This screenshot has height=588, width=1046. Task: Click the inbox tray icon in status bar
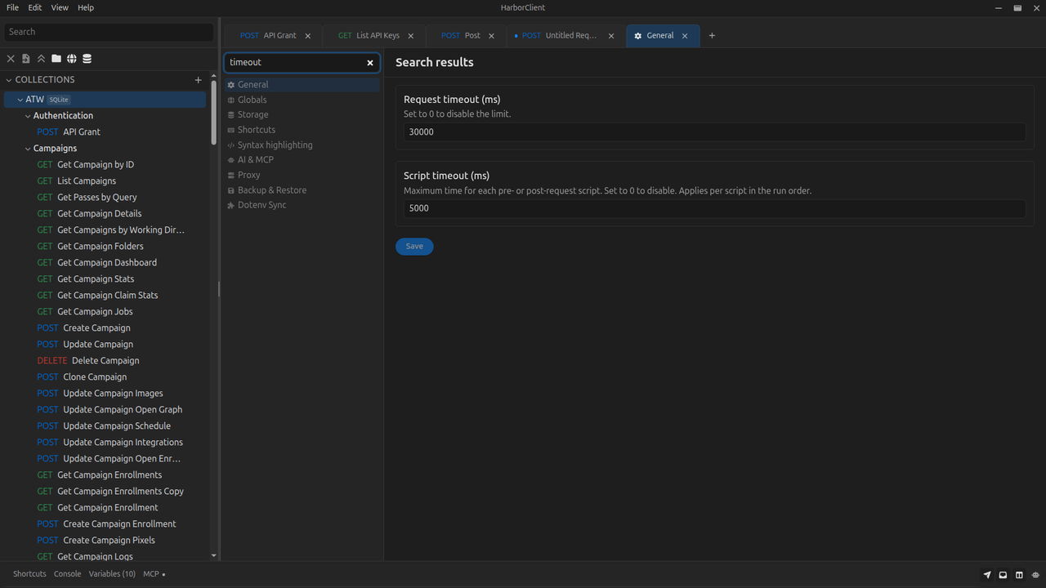pyautogui.click(x=1003, y=575)
